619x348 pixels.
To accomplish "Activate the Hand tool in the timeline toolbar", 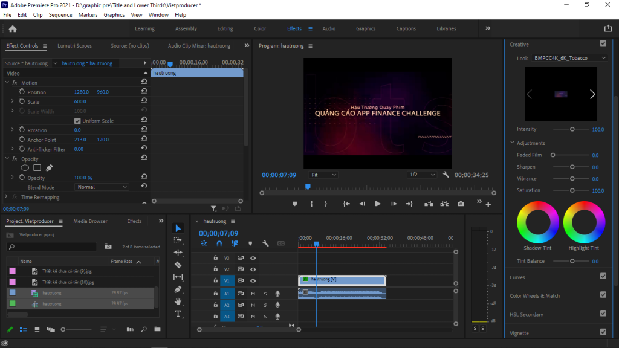I will click(x=178, y=301).
